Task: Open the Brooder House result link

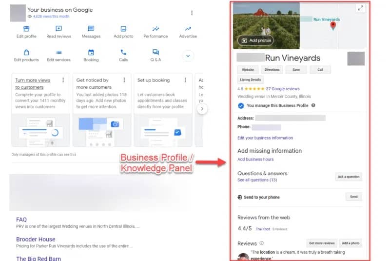Action: [x=36, y=240]
